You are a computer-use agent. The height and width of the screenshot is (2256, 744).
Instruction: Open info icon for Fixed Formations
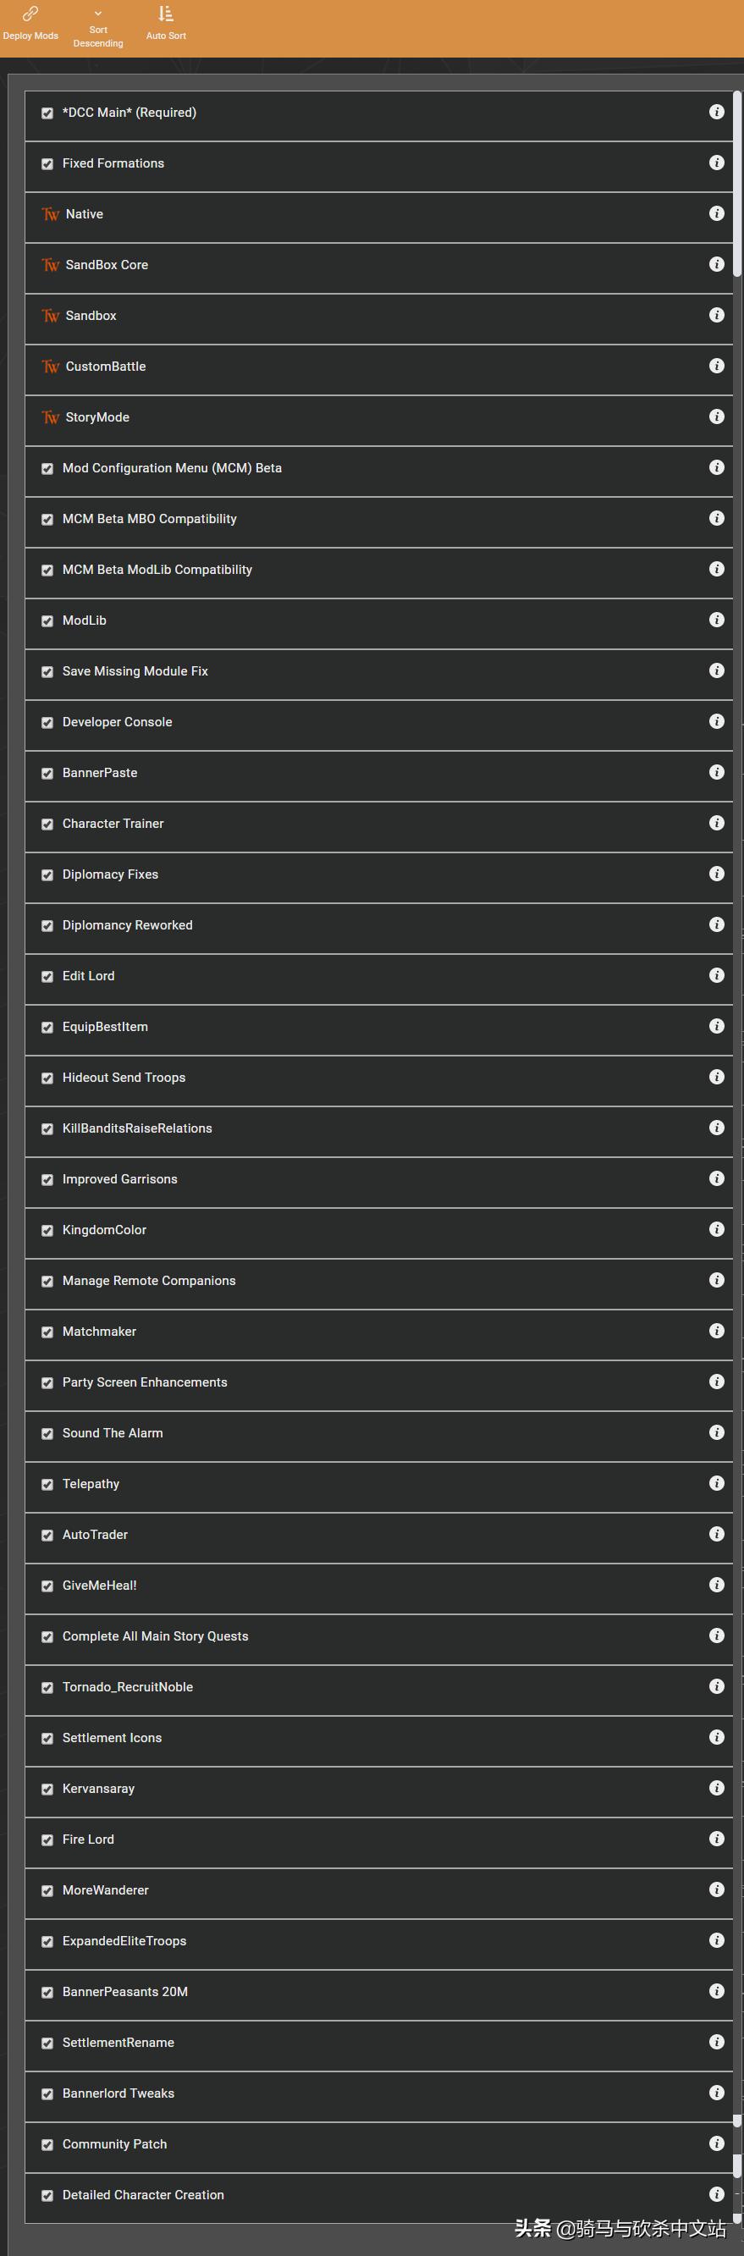tap(716, 163)
